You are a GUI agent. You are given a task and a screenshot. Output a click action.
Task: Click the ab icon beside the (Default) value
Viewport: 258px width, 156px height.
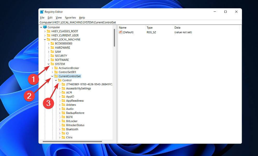[x=120, y=32]
